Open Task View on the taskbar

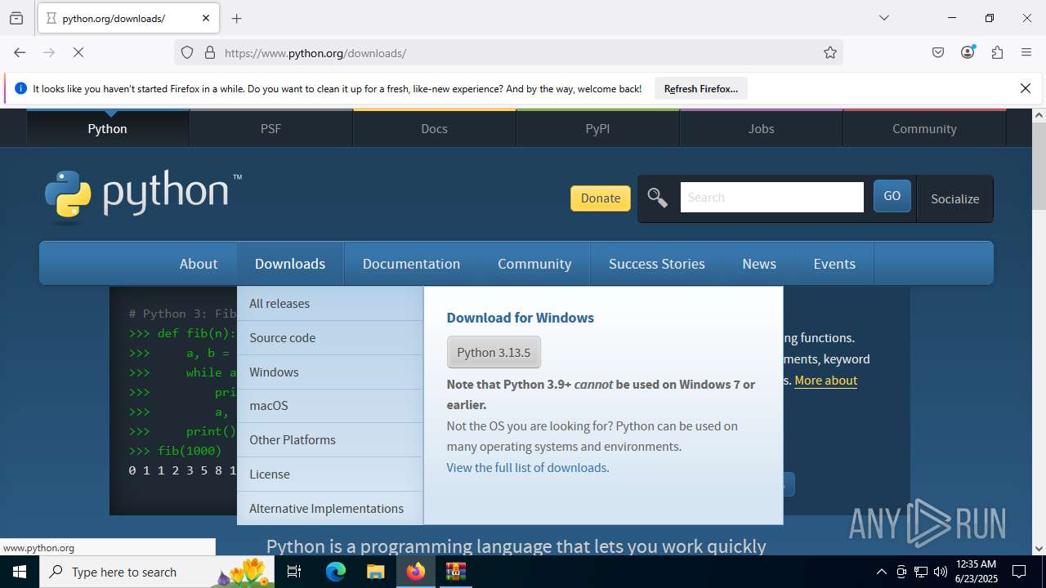pyautogui.click(x=294, y=572)
